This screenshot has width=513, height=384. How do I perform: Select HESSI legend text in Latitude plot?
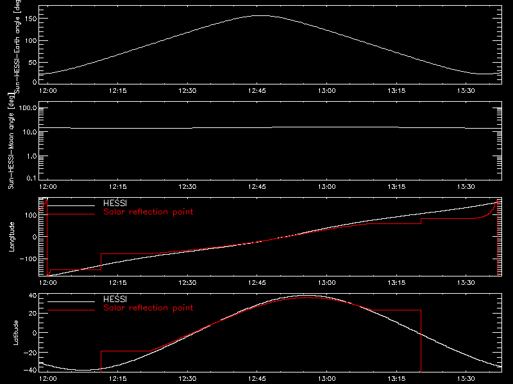tap(115, 299)
